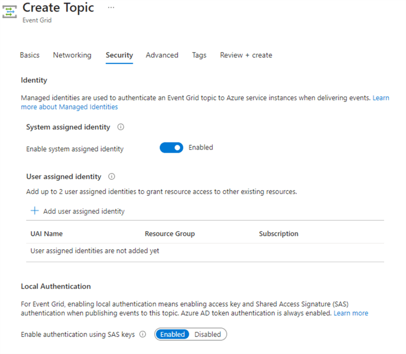Go to the Advanced tab
The image size is (406, 354).
pos(162,55)
